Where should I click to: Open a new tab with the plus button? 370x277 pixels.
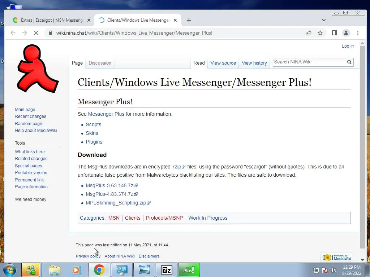189,20
